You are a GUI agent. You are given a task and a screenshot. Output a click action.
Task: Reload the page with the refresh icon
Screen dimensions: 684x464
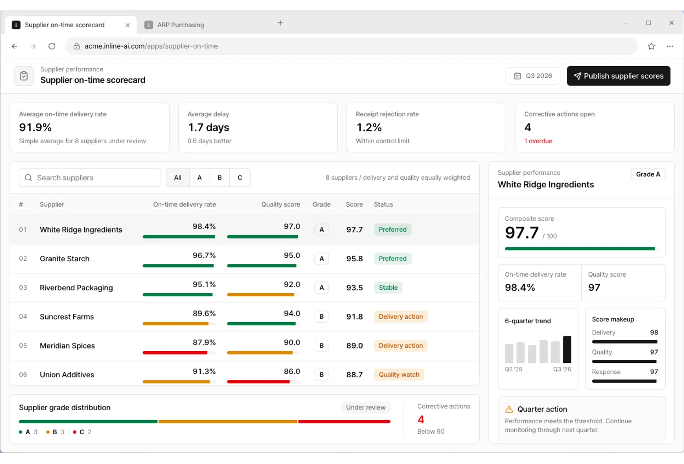[x=52, y=46]
